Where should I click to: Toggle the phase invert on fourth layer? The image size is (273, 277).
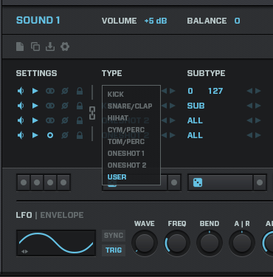65,135
